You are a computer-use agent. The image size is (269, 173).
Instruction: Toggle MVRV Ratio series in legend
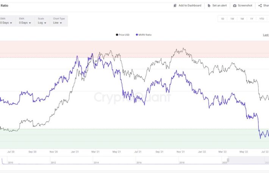(x=143, y=35)
